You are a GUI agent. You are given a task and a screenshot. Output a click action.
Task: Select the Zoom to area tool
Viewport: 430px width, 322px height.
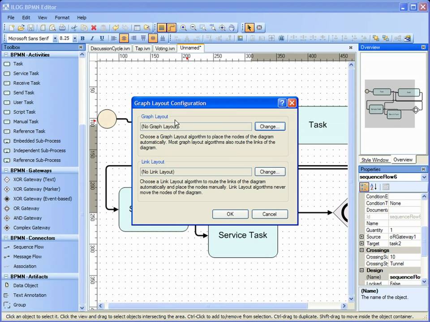coord(203,28)
